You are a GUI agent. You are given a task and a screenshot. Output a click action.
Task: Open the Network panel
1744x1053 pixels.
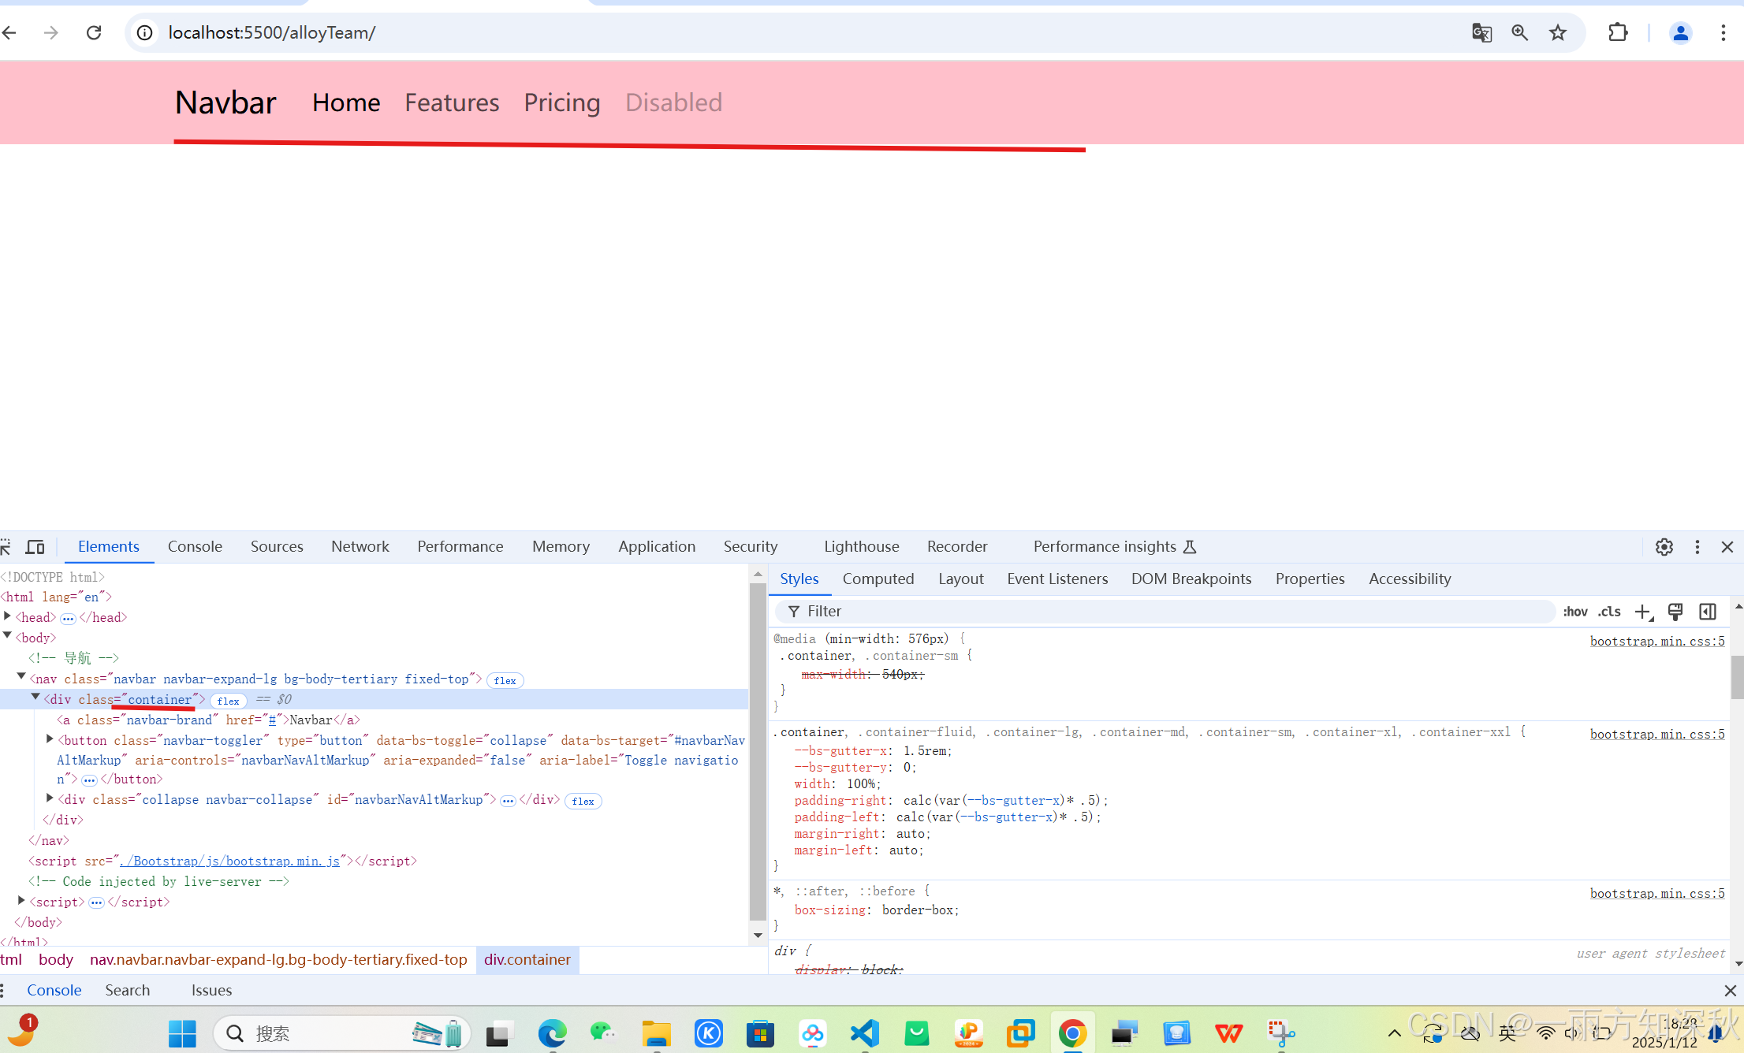coord(360,546)
